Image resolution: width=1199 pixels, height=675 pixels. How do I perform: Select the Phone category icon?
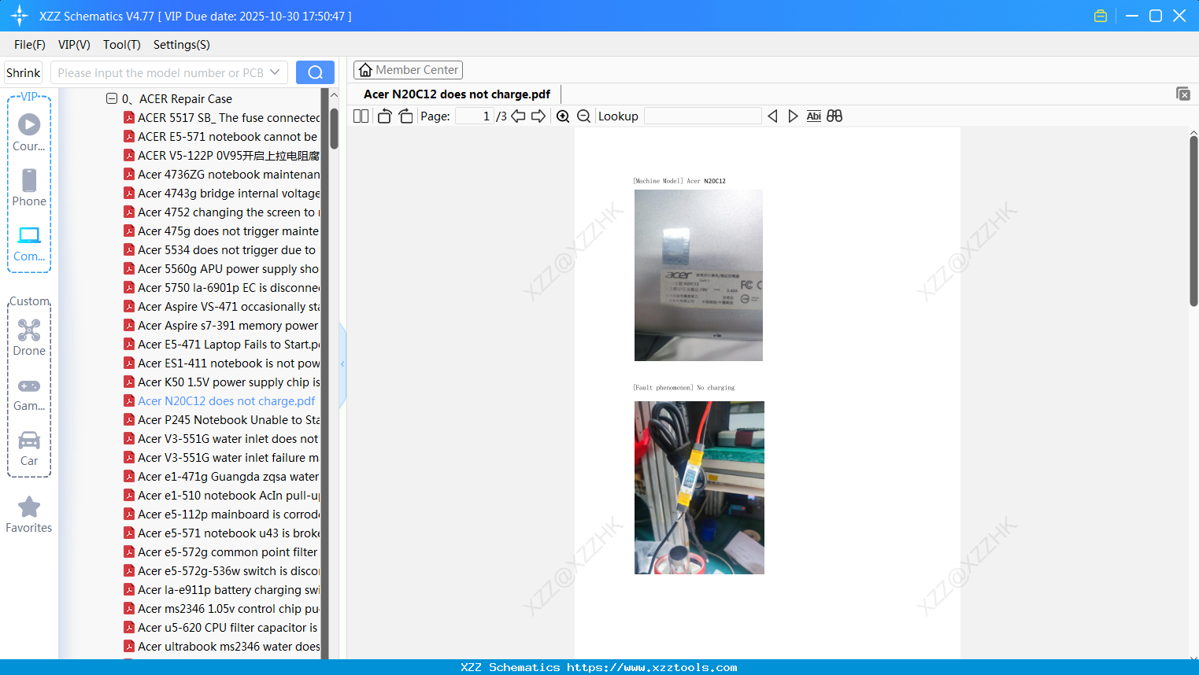point(29,187)
